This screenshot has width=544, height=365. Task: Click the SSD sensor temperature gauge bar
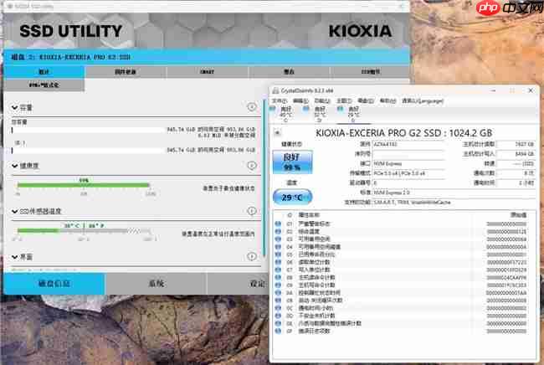(x=84, y=231)
